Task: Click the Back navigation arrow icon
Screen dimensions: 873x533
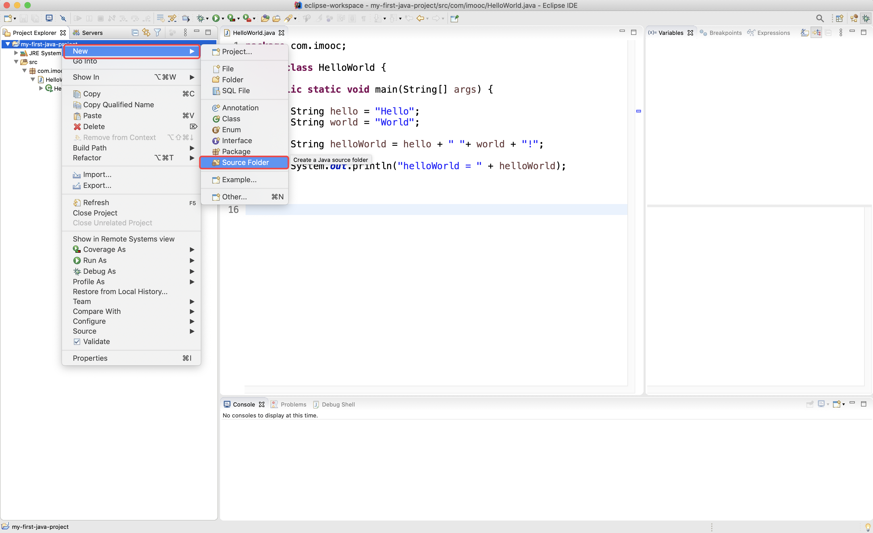Action: point(421,18)
